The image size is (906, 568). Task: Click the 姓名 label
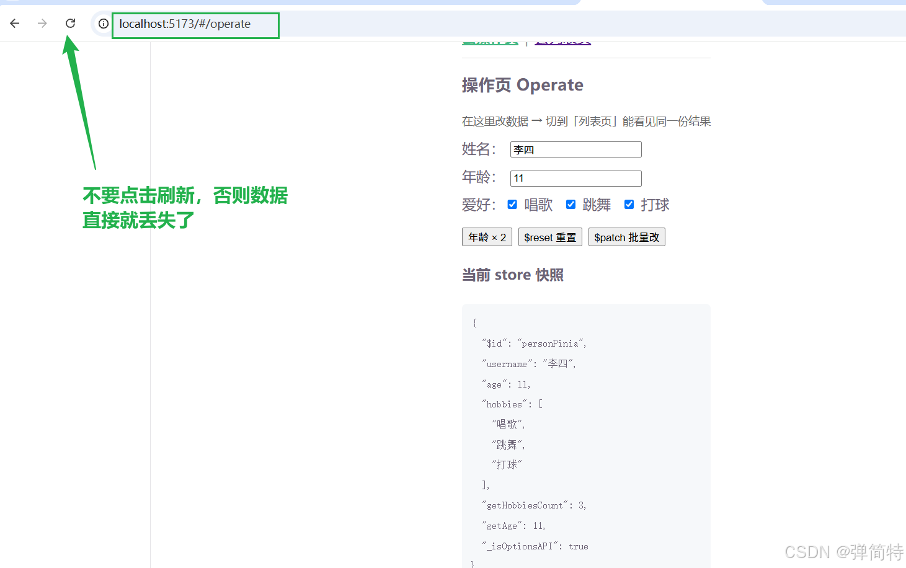(x=479, y=149)
